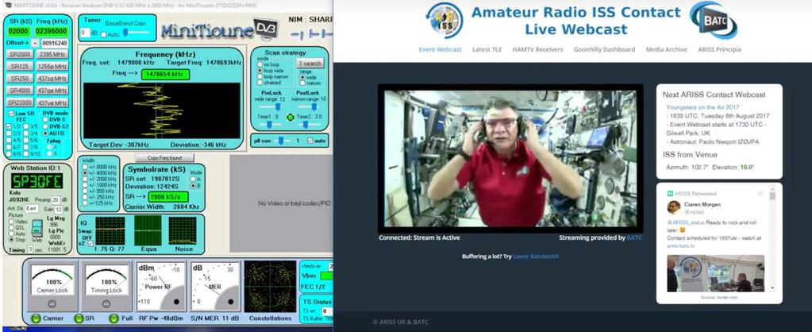Viewport: 812px width, 332px height.
Task: Select the DVB-S2 mode radio button
Action: pyautogui.click(x=45, y=126)
